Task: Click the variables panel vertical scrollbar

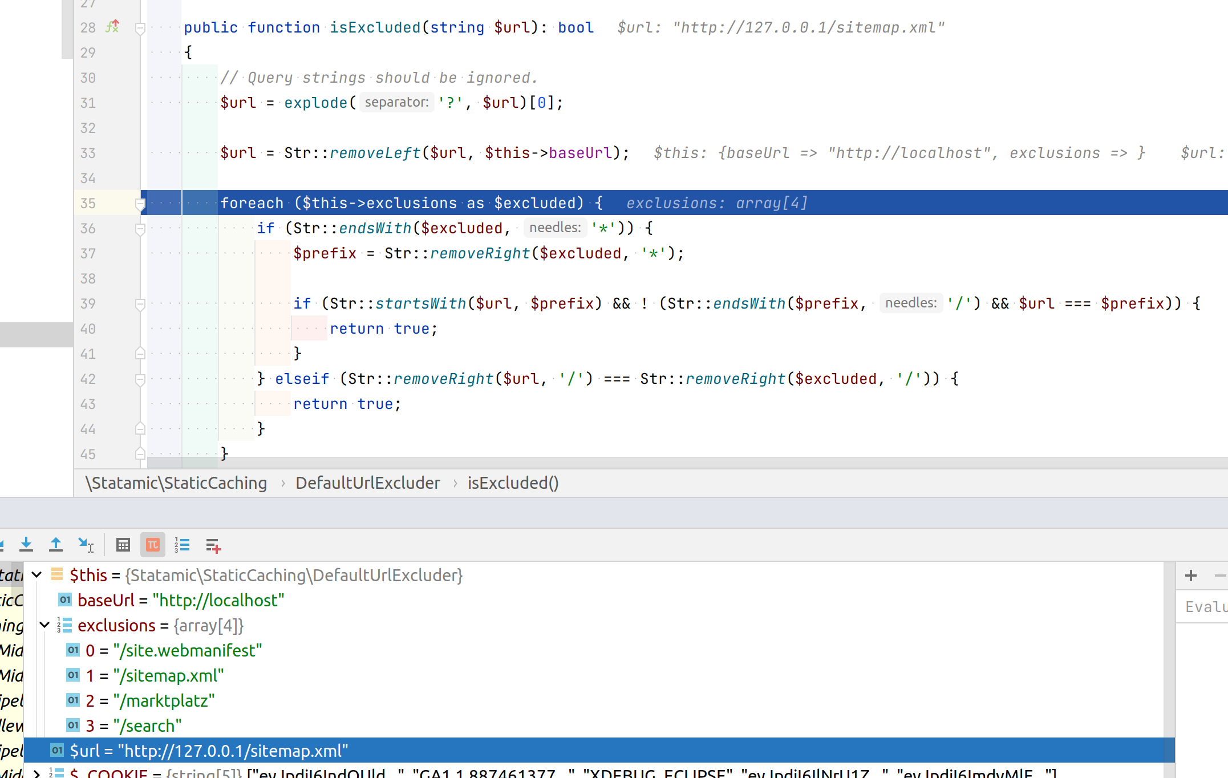Action: coord(1169,670)
